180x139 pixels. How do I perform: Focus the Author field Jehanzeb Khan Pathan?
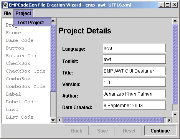point(134,94)
